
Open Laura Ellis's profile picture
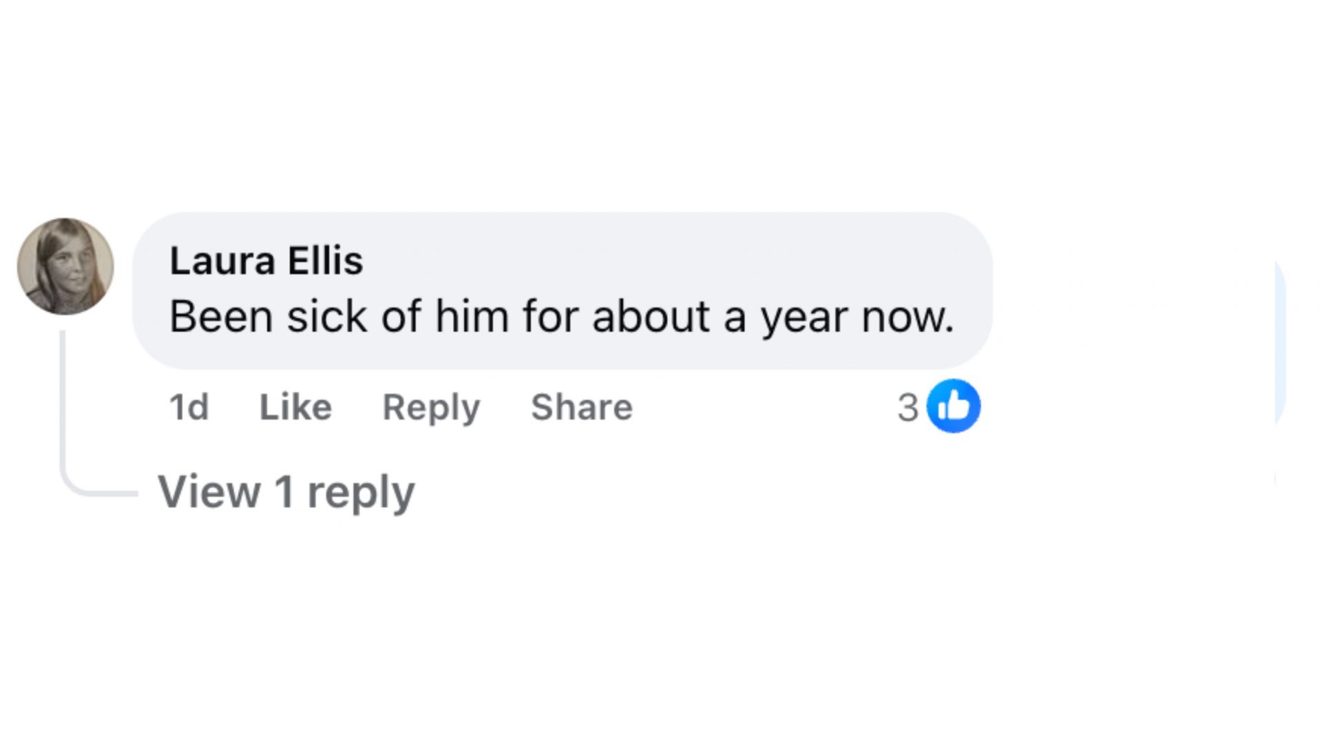[x=65, y=266]
